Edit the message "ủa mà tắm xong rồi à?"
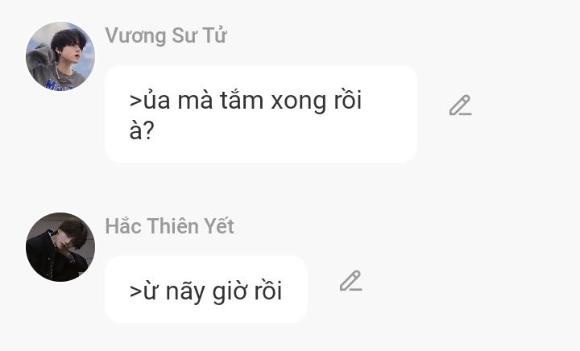580x351 pixels. coord(460,105)
